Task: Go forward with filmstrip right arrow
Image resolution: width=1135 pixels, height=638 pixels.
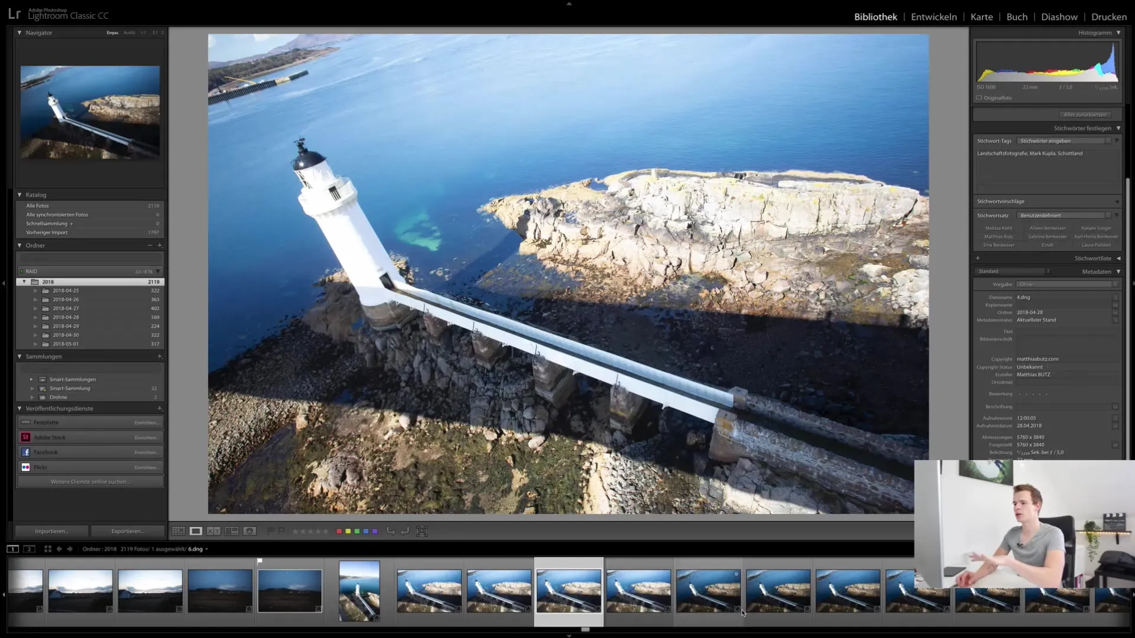Action: click(x=70, y=549)
